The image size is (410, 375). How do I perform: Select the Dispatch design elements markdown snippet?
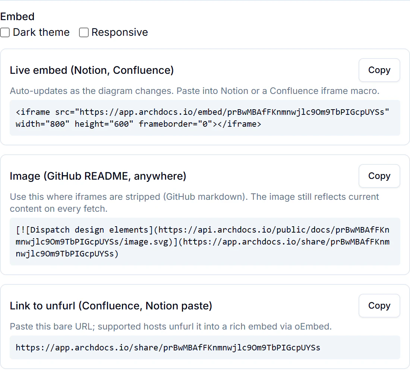pyautogui.click(x=205, y=242)
